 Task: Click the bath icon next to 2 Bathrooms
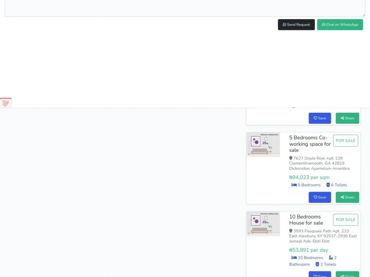point(331,257)
